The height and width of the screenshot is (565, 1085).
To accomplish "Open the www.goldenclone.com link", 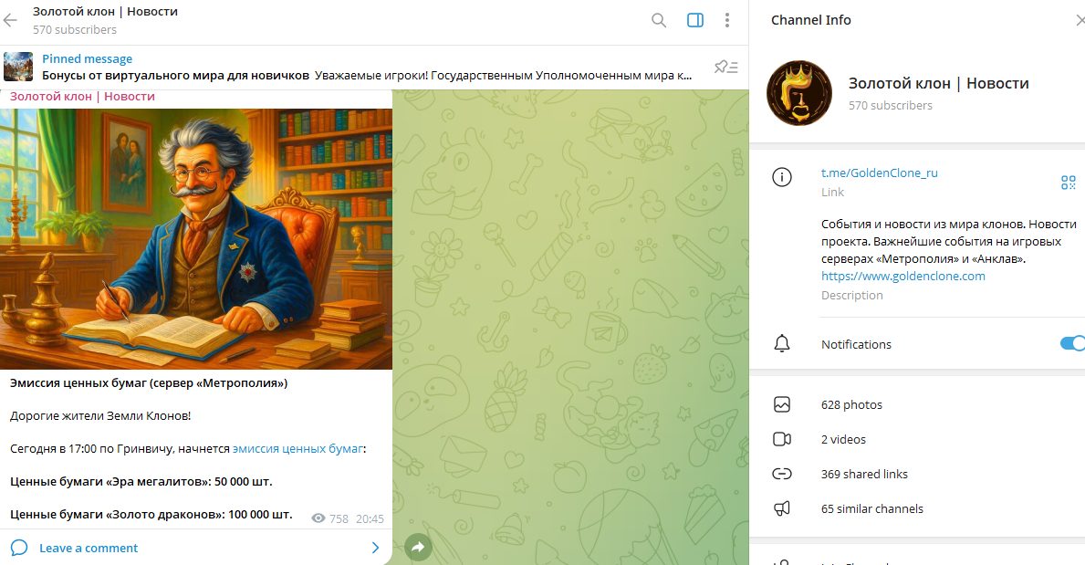I will [903, 277].
